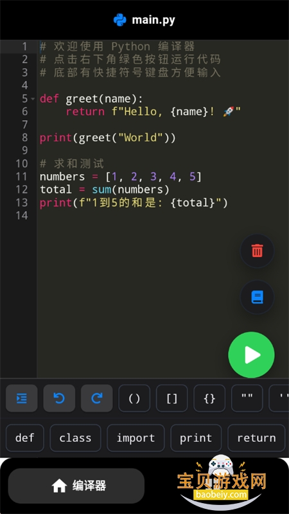Insert double quotes shortcut
The width and height of the screenshot is (289, 514).
tap(247, 398)
